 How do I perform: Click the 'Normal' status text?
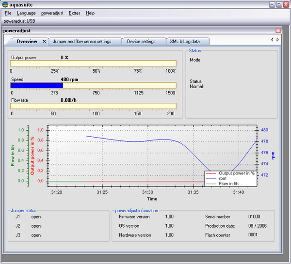(x=196, y=86)
